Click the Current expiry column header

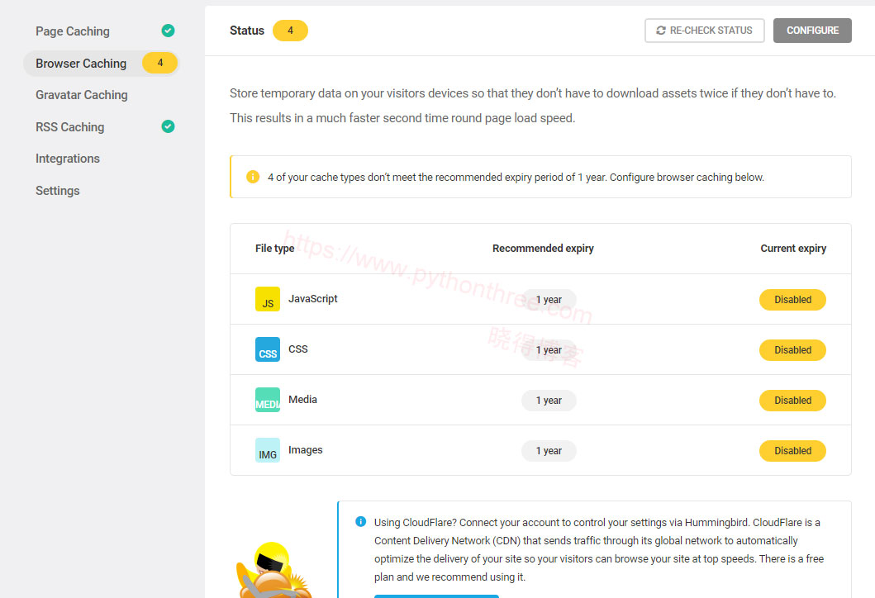(793, 249)
